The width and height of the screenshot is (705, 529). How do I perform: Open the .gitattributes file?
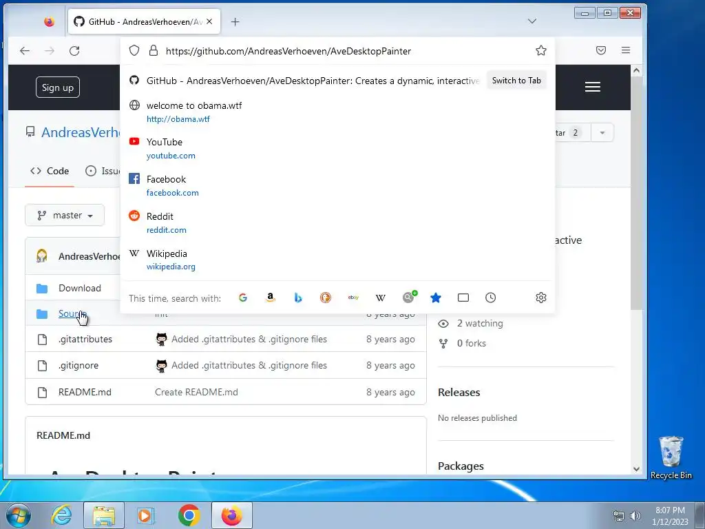(85, 339)
